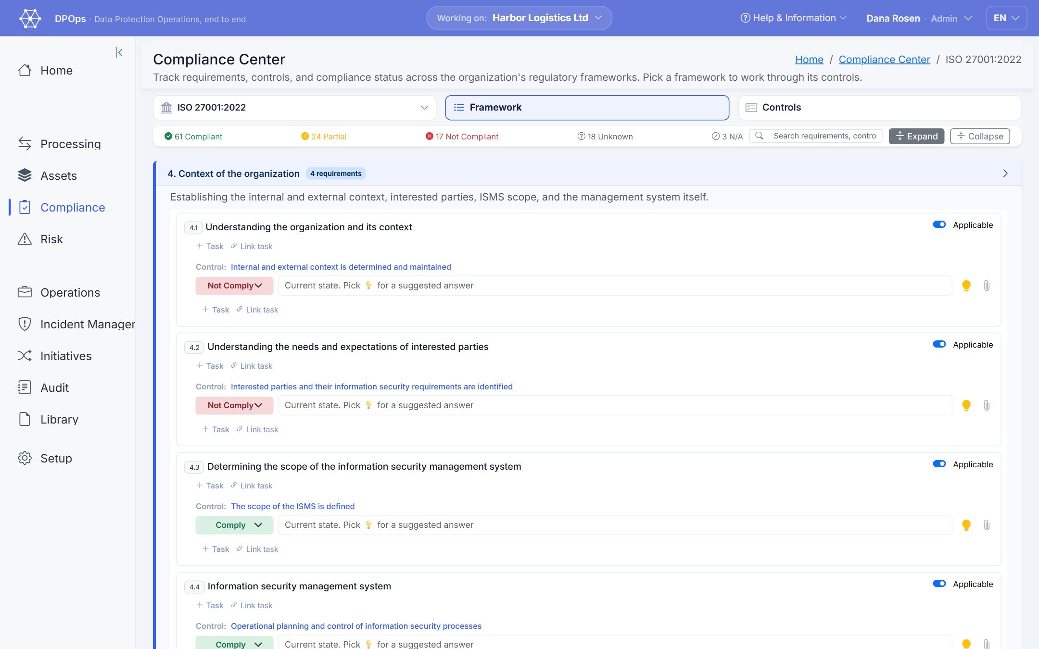Viewport: 1039px width, 649px height.
Task: Click the attachment paperclip for requirement 4.3
Action: coord(987,525)
